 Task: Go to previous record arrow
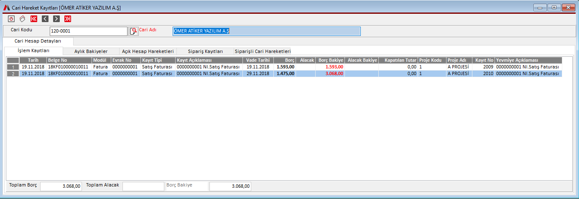coord(45,19)
